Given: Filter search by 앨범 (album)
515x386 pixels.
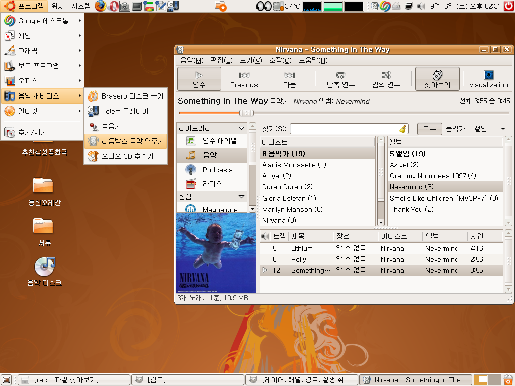Looking at the screenshot, I should click(480, 129).
